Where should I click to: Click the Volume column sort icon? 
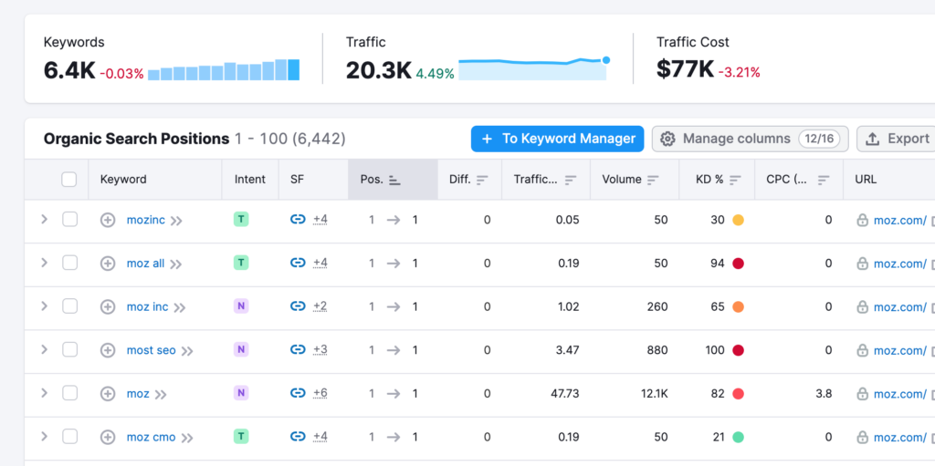click(654, 180)
